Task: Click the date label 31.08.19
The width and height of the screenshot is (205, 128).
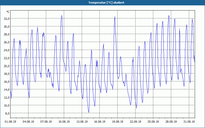Action: pyautogui.click(x=189, y=122)
